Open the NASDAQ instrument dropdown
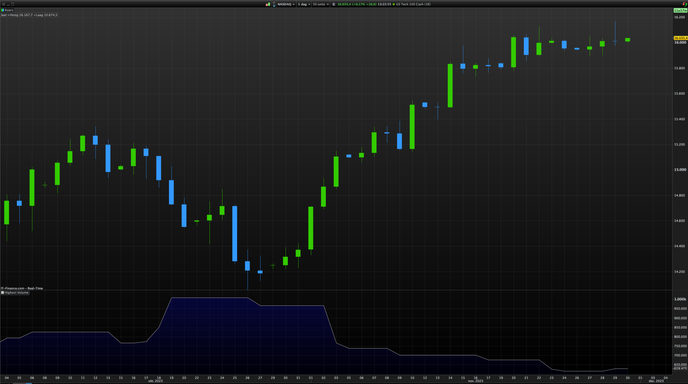Screen dimensions: 688x384 click(286, 4)
